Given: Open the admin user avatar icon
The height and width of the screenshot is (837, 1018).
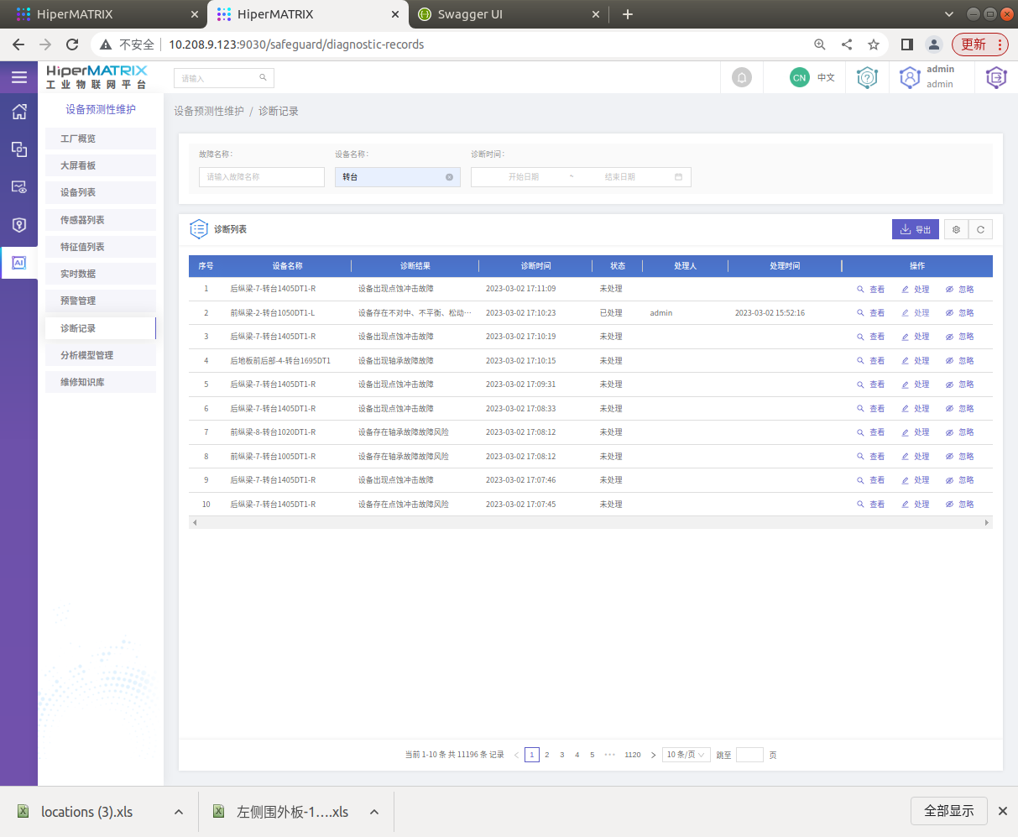Looking at the screenshot, I should 910,77.
